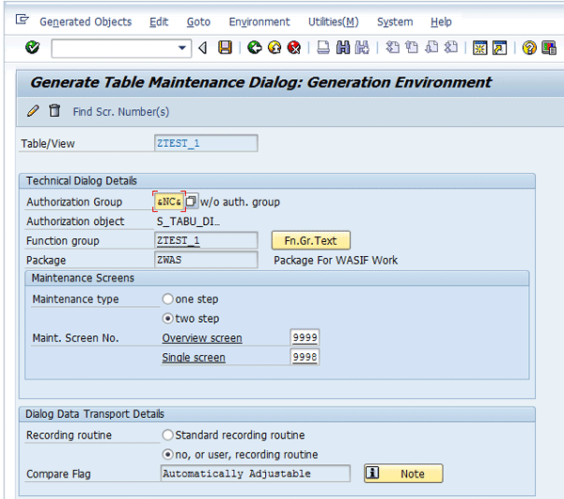
Task: Click the yellow Help question mark icon
Action: (529, 47)
